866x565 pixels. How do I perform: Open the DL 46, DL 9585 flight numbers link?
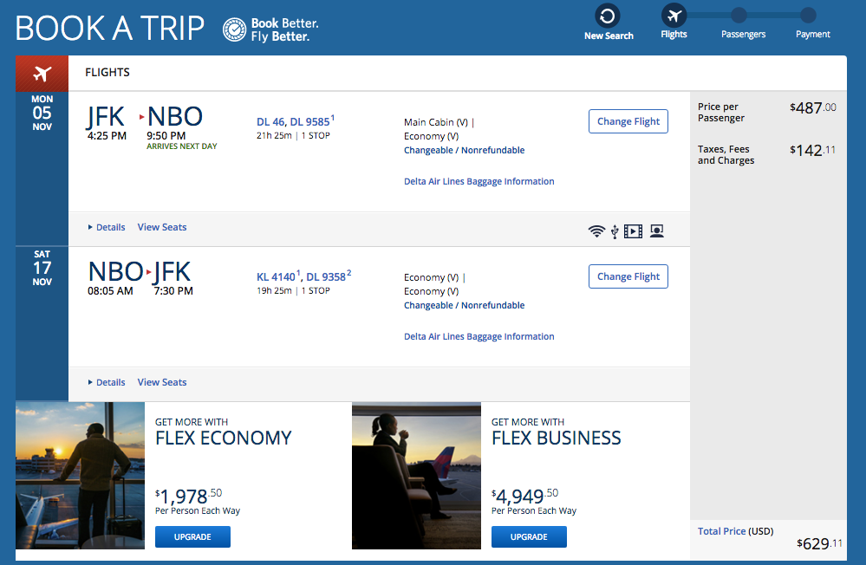pyautogui.click(x=295, y=121)
